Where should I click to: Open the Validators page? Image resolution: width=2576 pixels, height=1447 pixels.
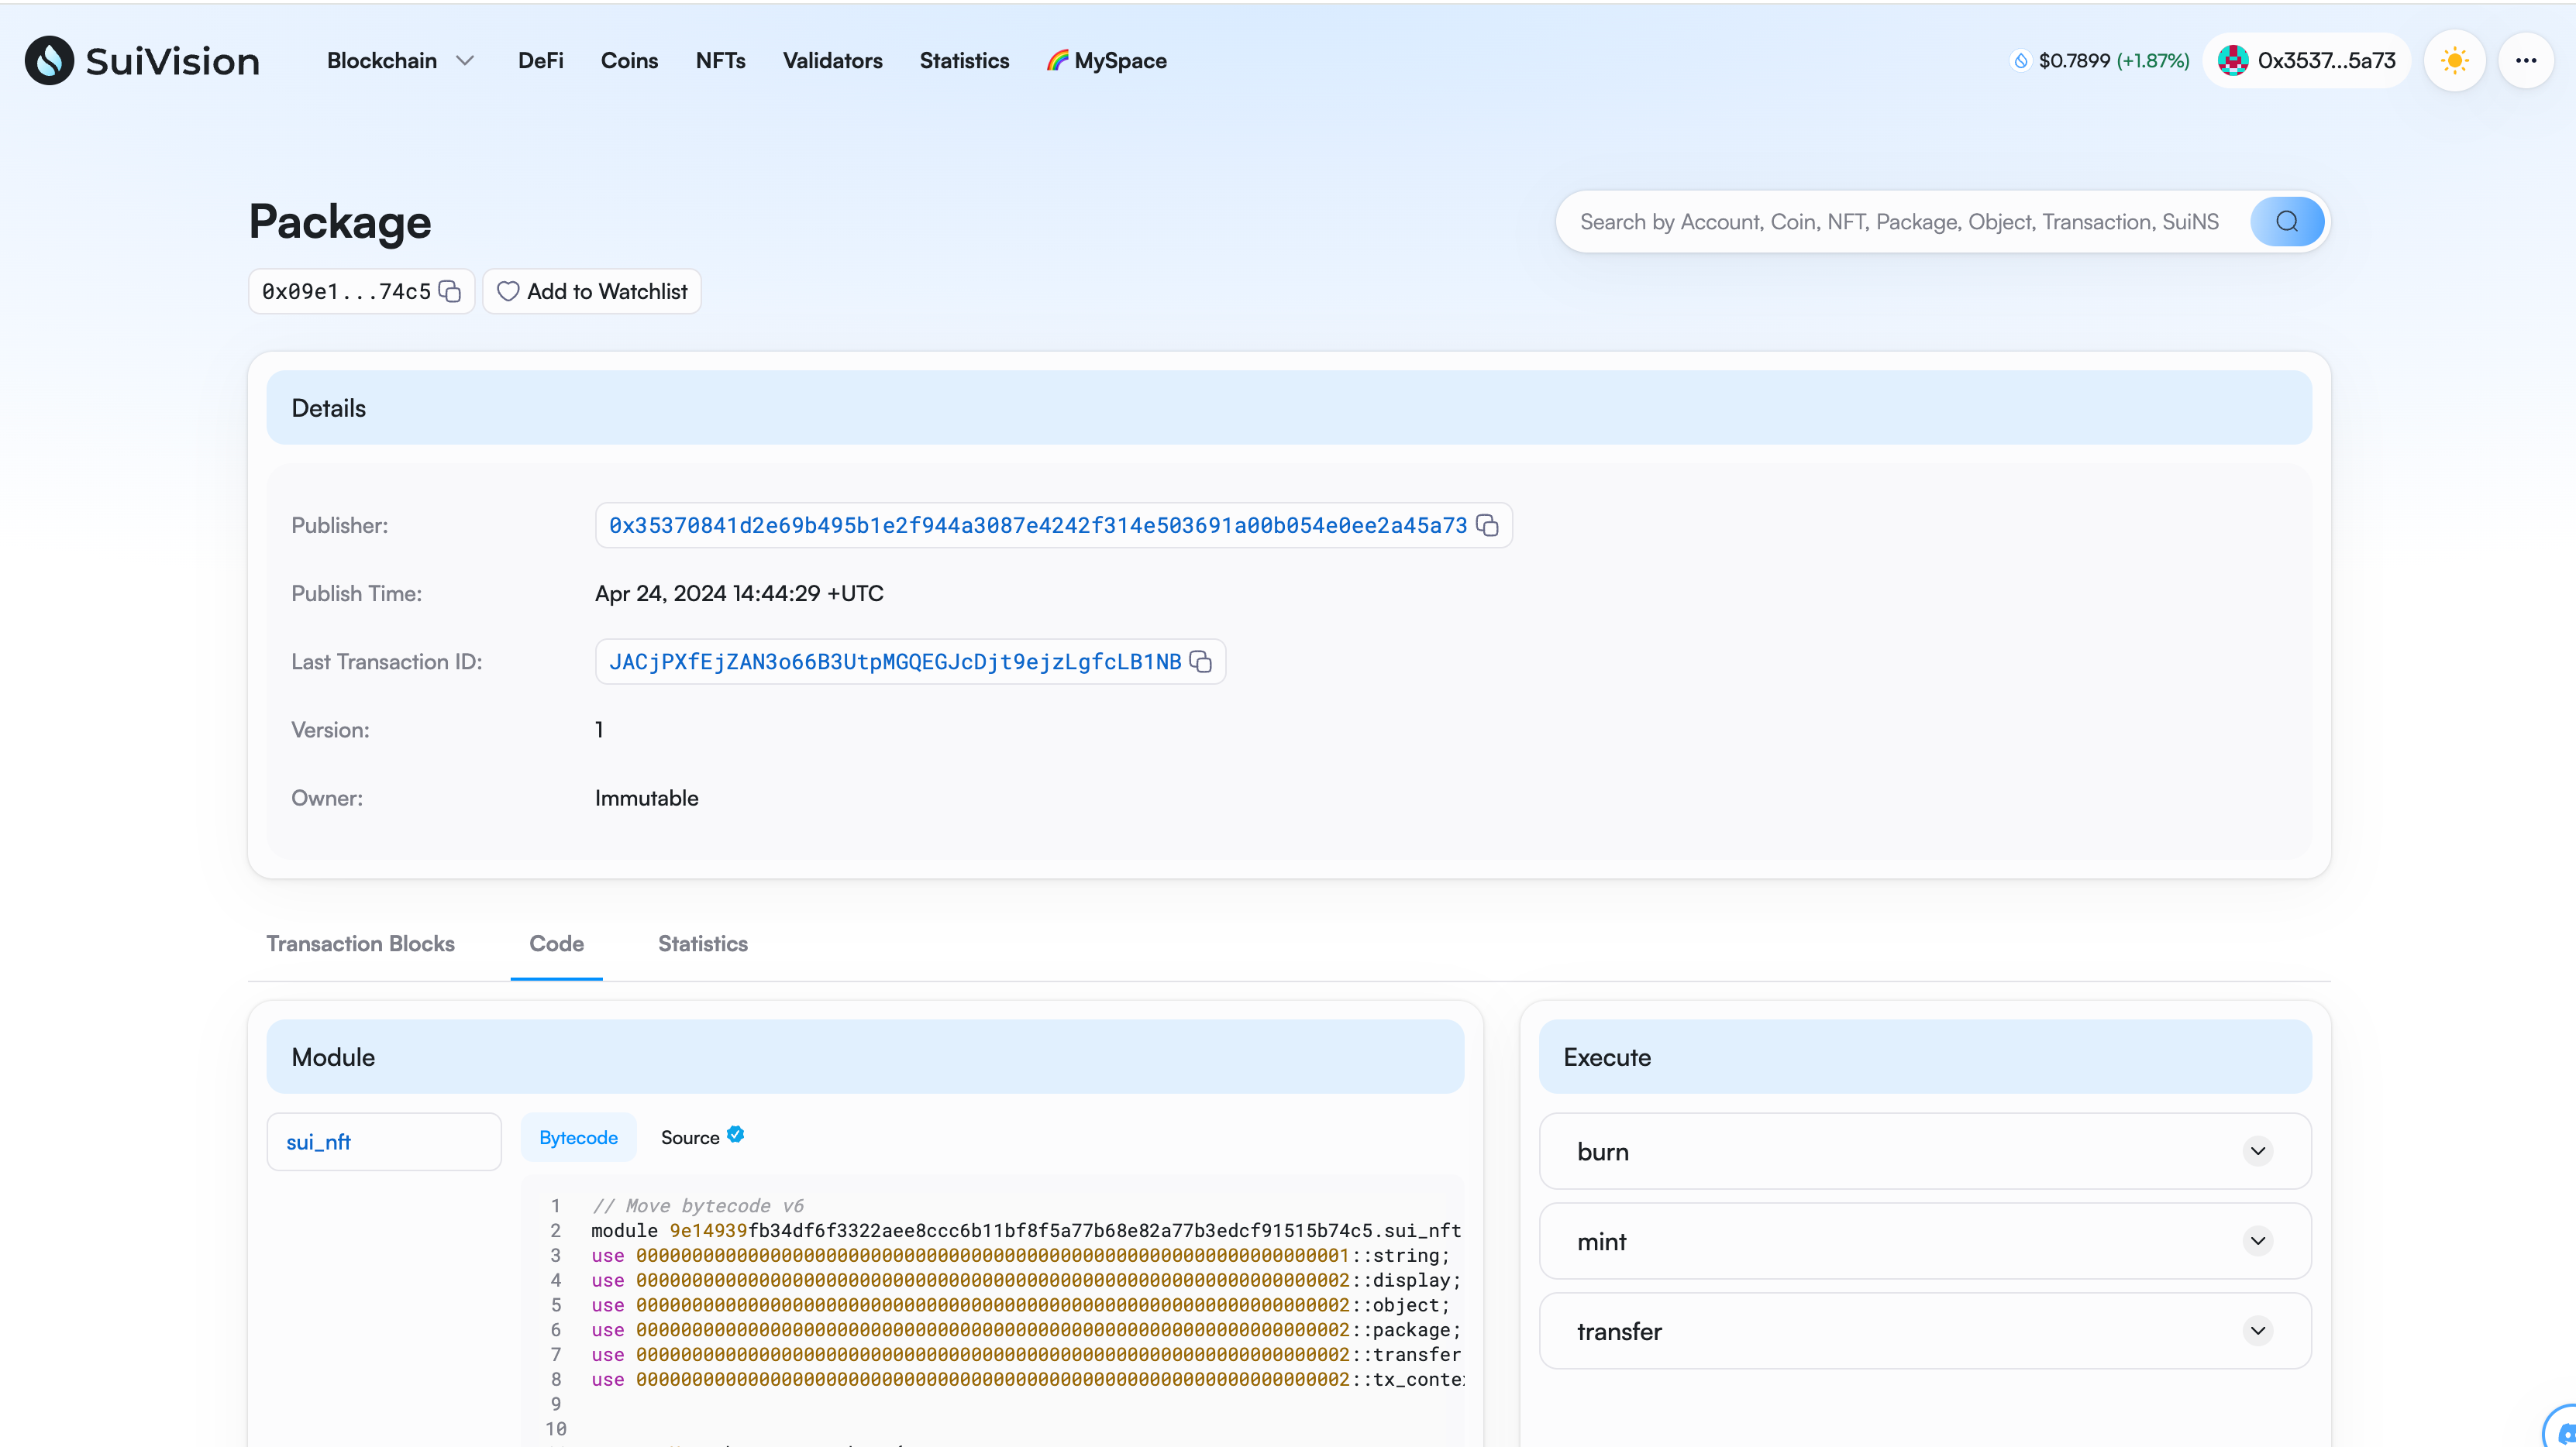pyautogui.click(x=832, y=61)
